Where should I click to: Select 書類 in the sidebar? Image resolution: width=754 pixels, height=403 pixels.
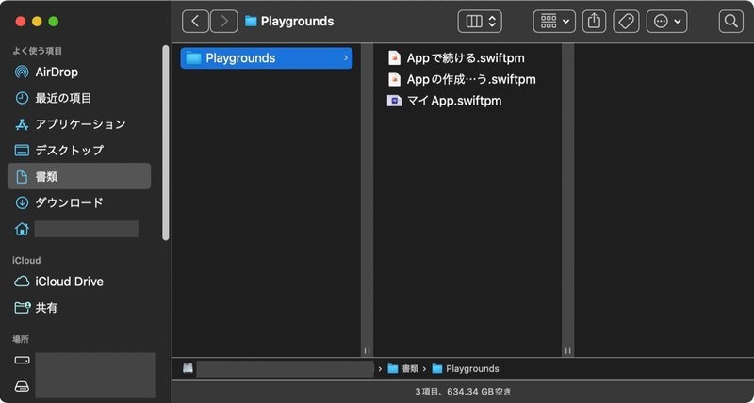point(79,176)
